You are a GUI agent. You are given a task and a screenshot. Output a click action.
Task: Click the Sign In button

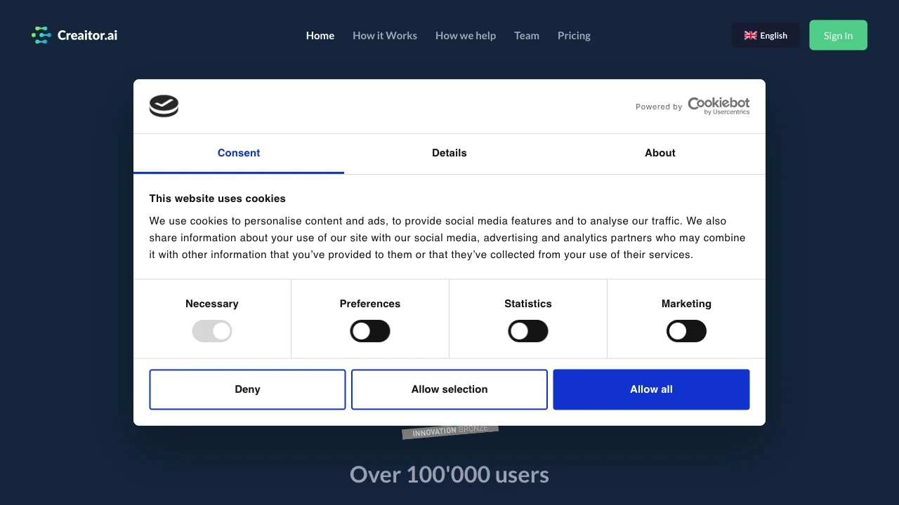point(838,35)
